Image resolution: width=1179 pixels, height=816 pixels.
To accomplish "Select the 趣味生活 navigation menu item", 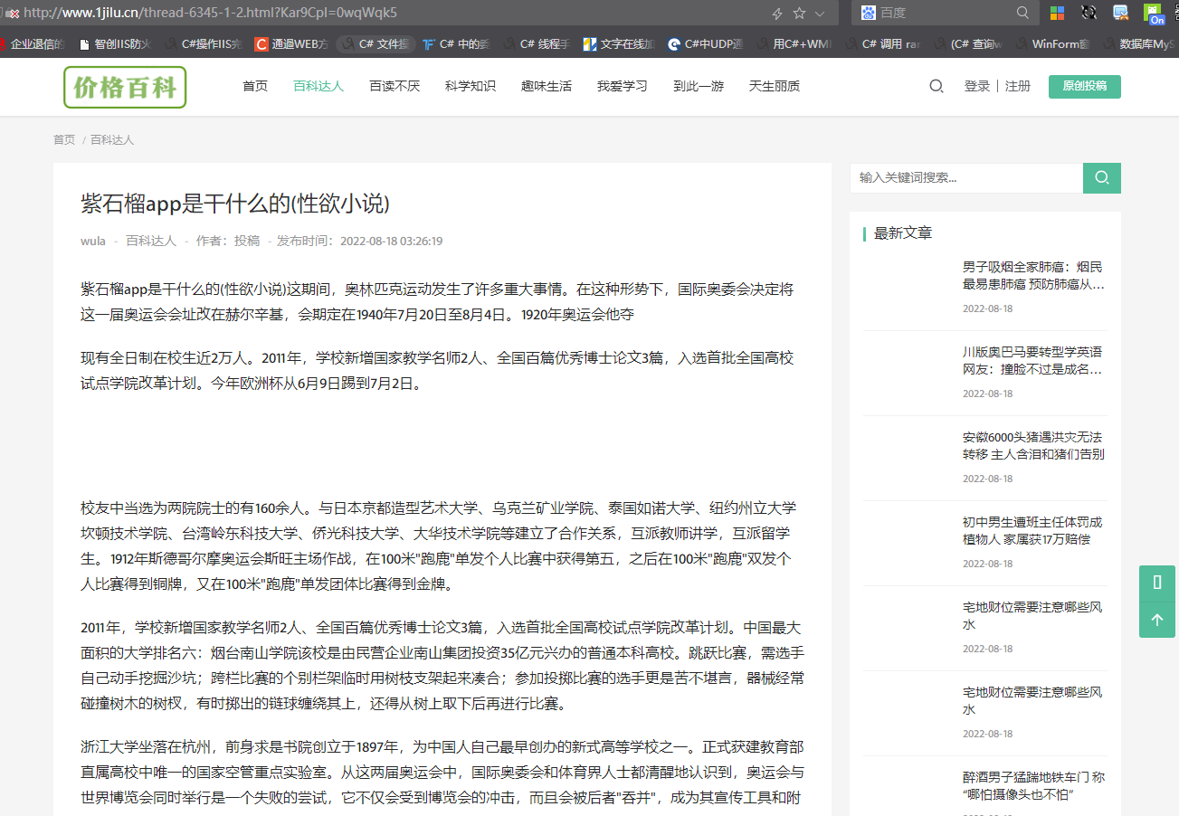I will 546,86.
